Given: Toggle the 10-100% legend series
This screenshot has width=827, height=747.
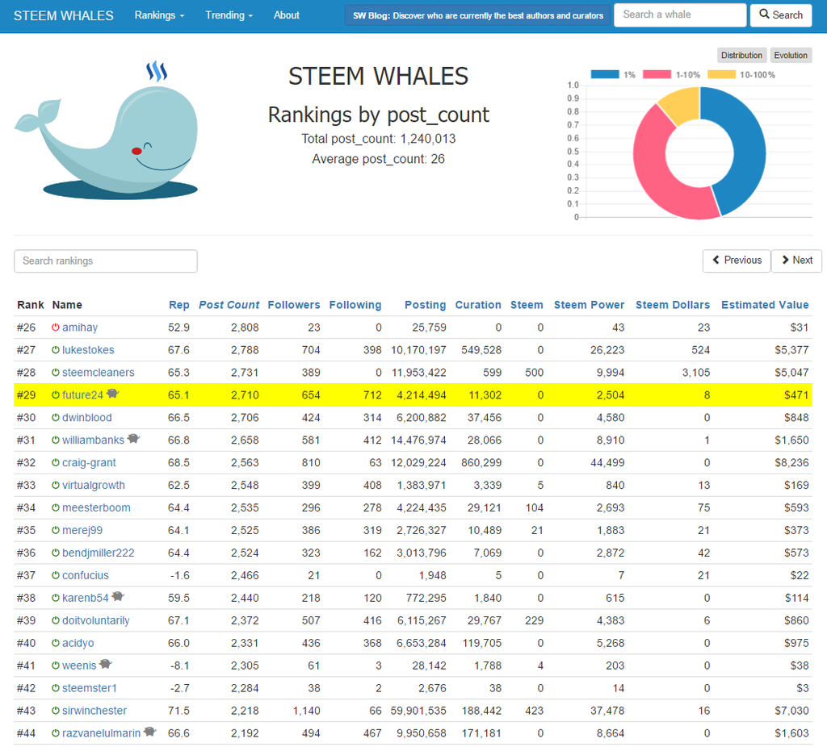Looking at the screenshot, I should tap(741, 74).
